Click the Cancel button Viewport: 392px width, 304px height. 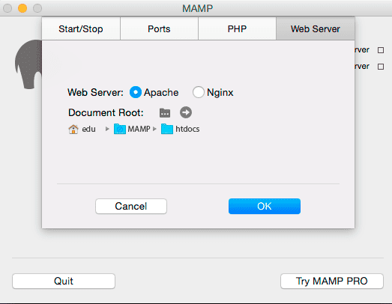click(x=131, y=207)
